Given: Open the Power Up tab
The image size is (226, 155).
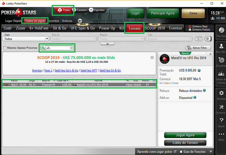Looking at the screenshot, I should coord(107,28).
